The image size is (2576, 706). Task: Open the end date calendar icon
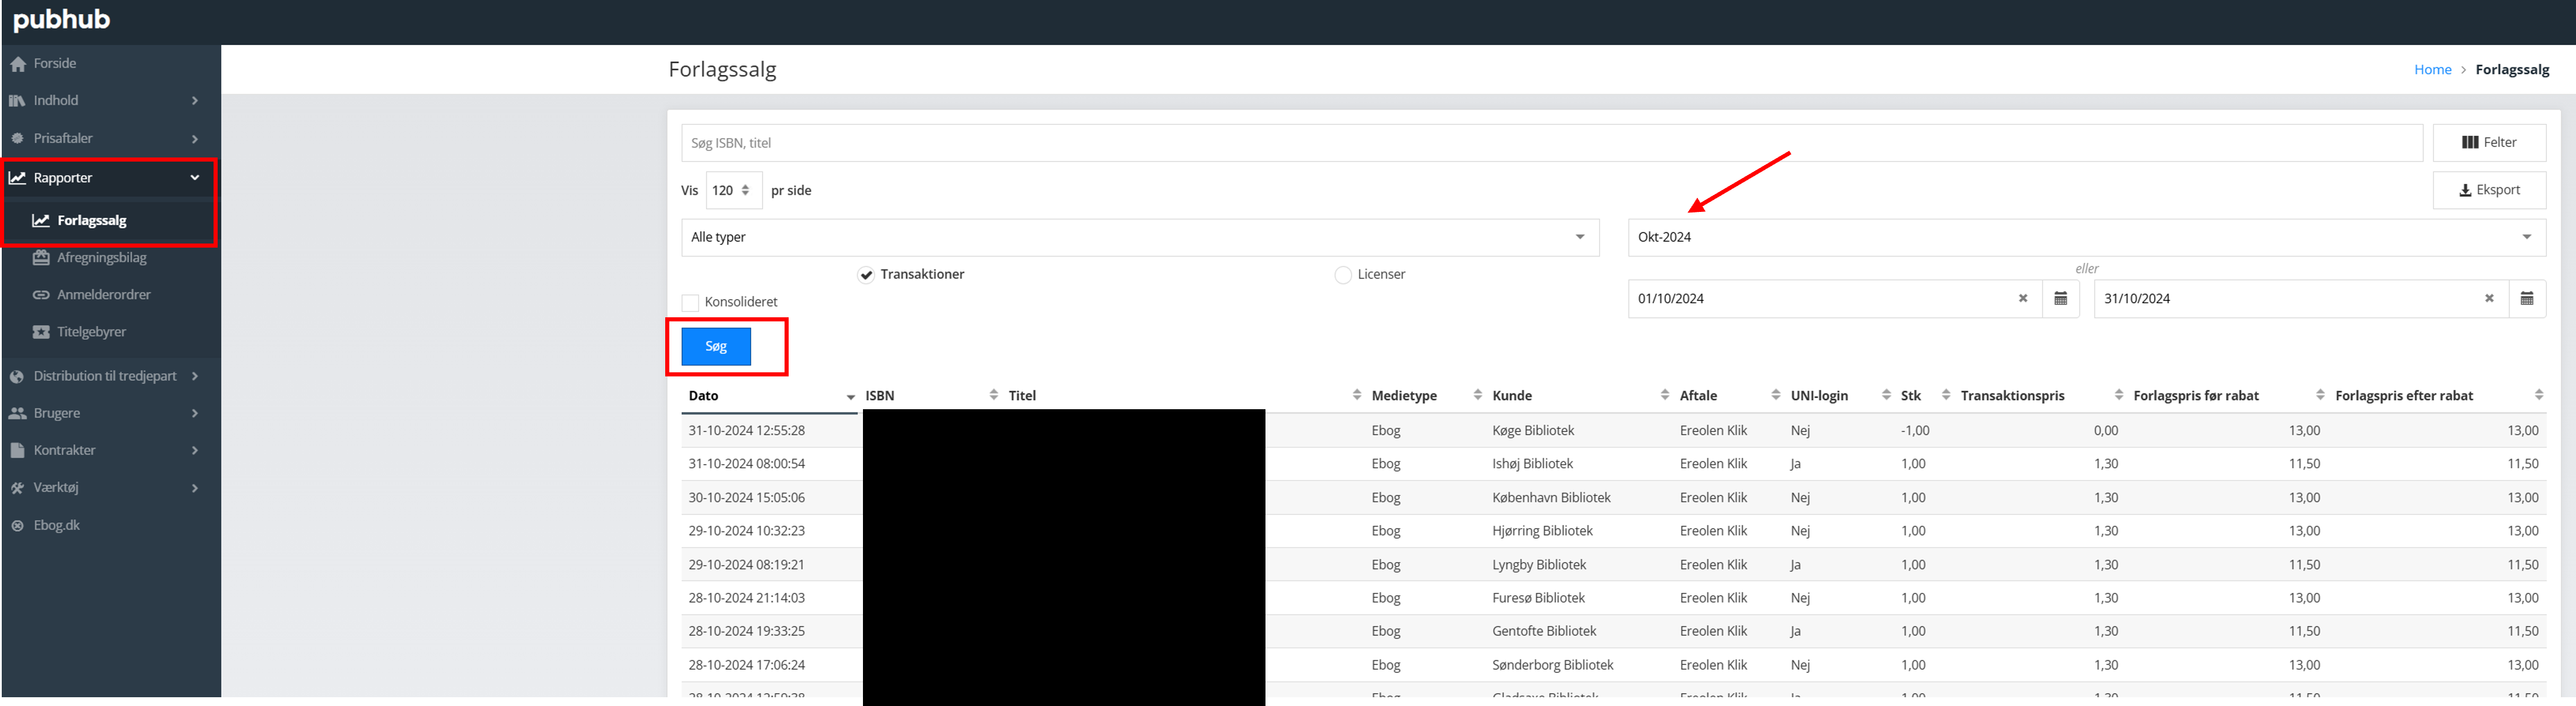(x=2526, y=299)
